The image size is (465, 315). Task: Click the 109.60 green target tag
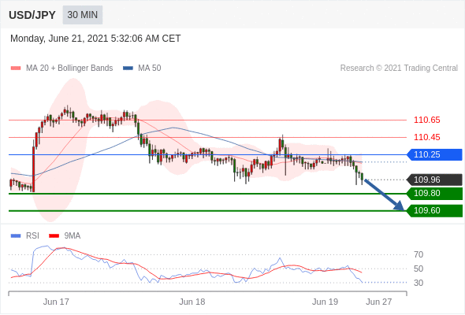(434, 211)
